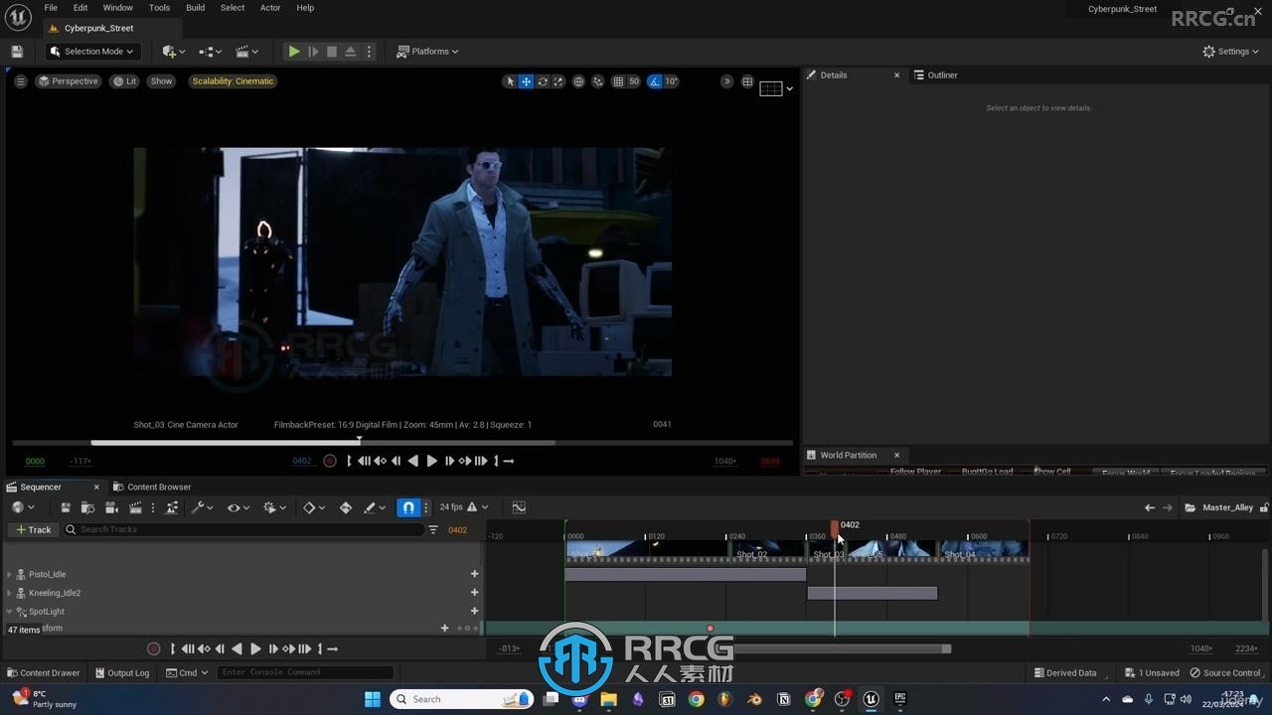Screen dimensions: 1272x715
Task: Close the Sequencer tab
Action: [x=96, y=487]
